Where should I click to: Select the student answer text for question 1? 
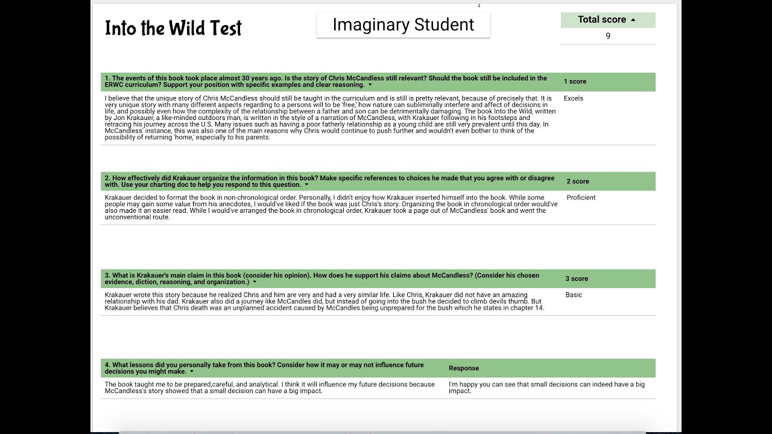[329, 118]
